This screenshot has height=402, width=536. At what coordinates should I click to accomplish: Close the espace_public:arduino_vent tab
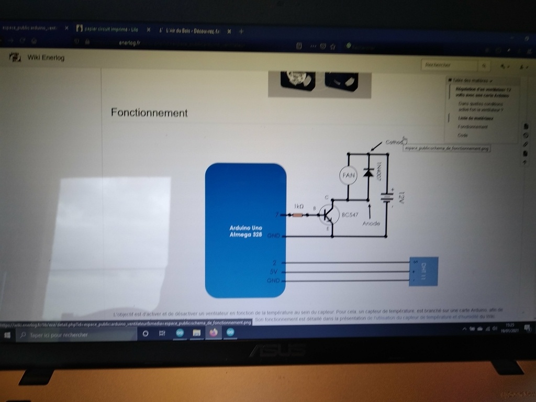(x=66, y=28)
